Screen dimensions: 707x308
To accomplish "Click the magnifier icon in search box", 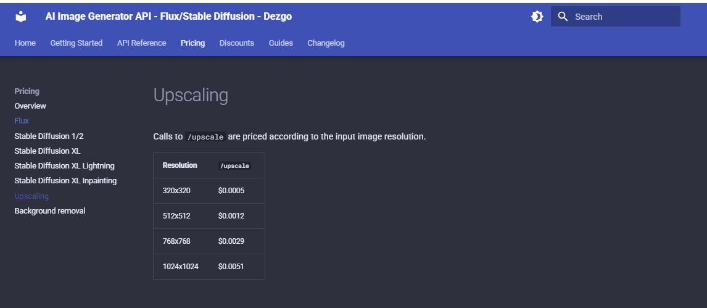I will pyautogui.click(x=563, y=17).
